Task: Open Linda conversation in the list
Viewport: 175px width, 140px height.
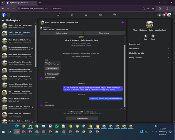Action: coord(17,26)
